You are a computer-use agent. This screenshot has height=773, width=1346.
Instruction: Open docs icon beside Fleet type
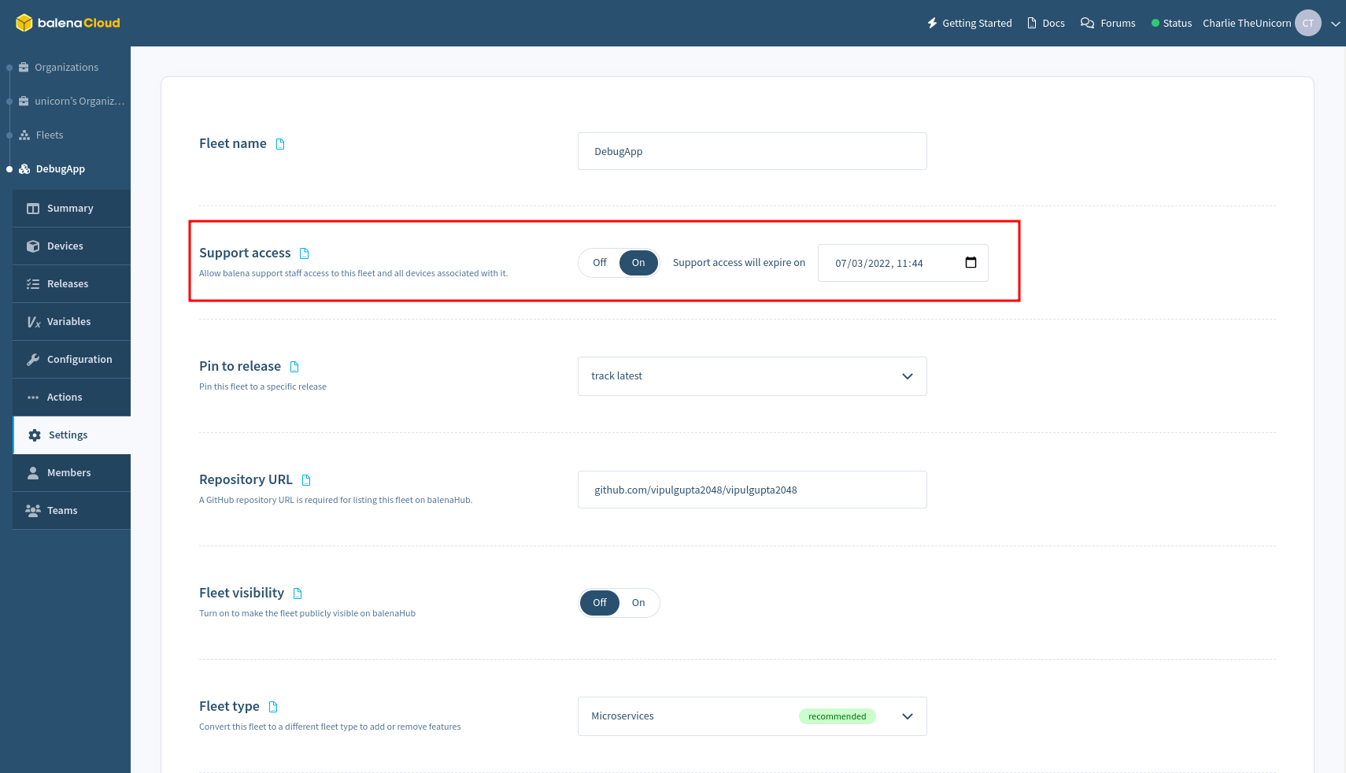[x=273, y=707]
